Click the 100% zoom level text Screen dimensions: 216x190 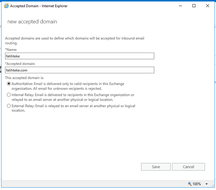197,184
